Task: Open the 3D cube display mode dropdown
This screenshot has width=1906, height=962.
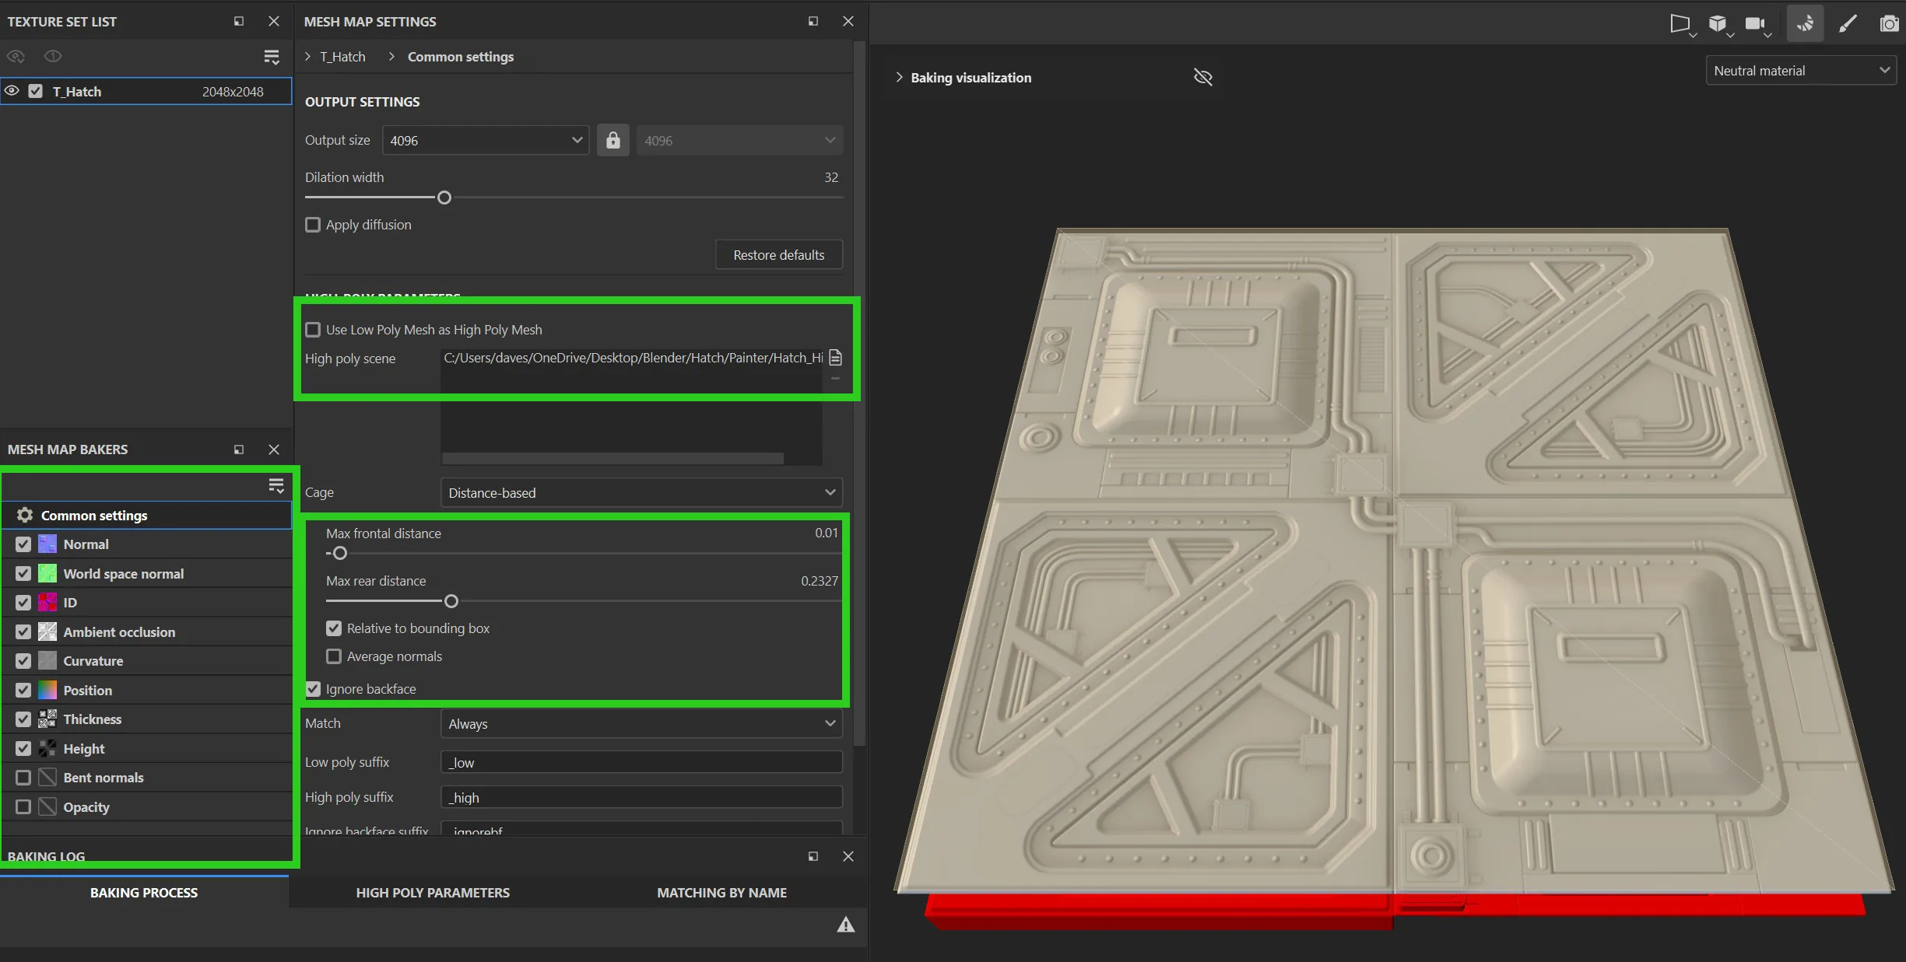Action: click(1720, 24)
